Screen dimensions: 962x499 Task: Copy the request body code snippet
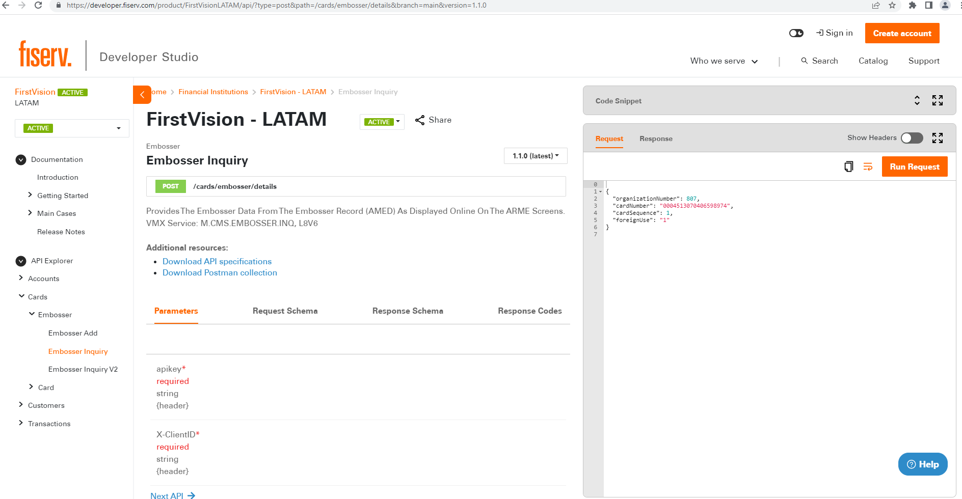pyautogui.click(x=848, y=167)
